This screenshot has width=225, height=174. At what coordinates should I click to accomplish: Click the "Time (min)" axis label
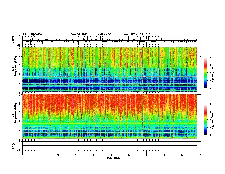click(114, 158)
